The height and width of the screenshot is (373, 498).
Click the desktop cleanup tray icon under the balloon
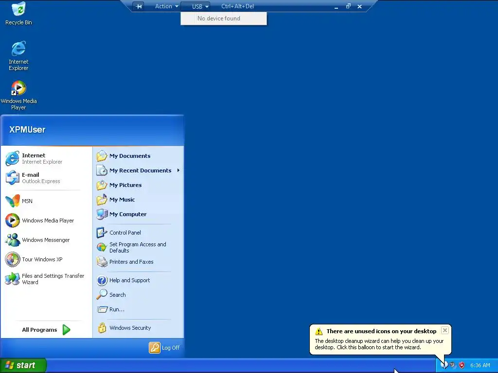coord(445,365)
